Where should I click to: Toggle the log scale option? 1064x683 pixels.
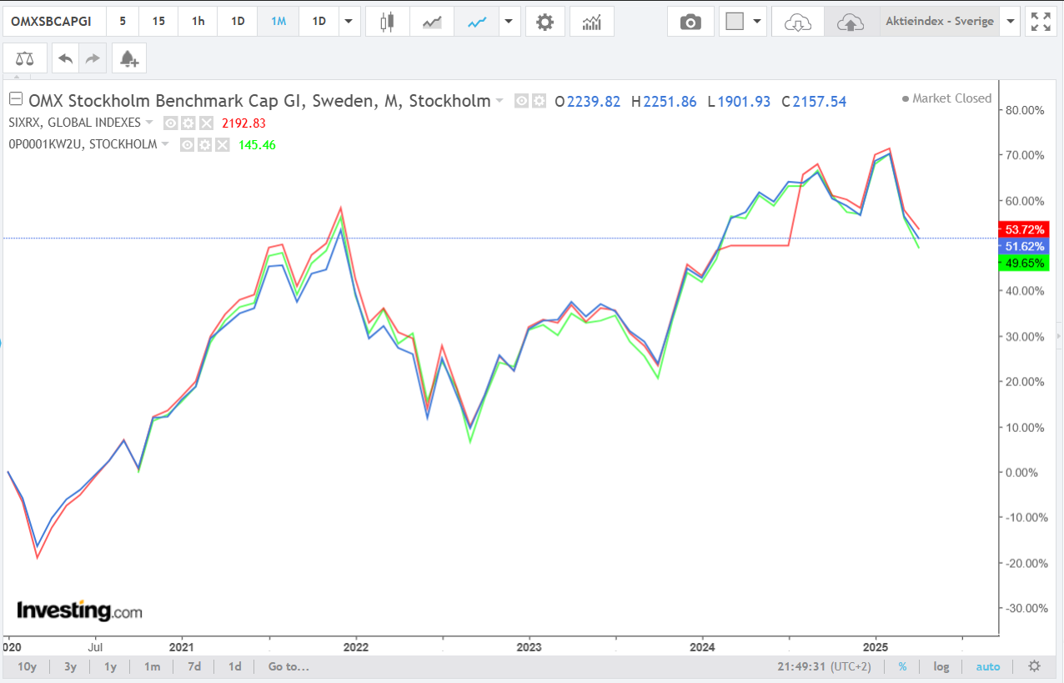[941, 666]
